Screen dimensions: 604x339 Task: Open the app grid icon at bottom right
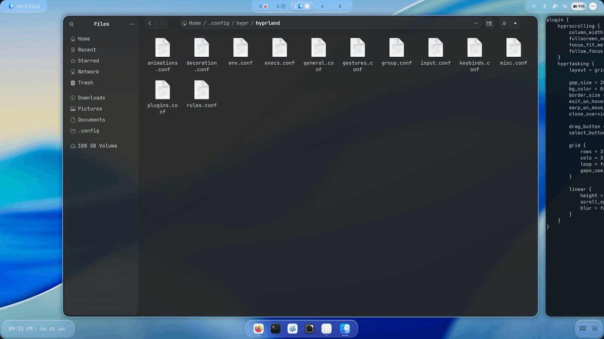coord(594,328)
